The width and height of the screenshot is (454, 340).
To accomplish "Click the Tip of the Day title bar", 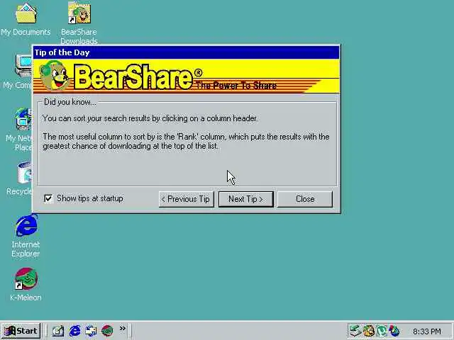I will 186,52.
